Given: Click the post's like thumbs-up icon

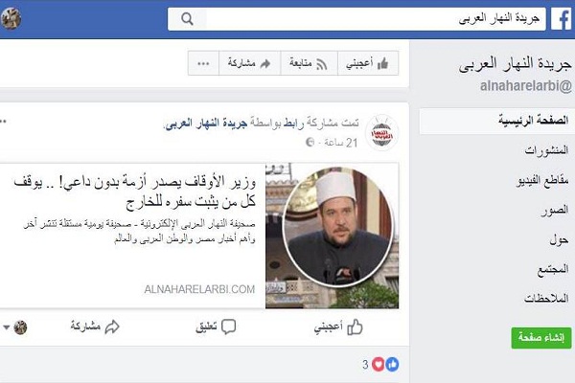Looking at the screenshot, I should tap(355, 327).
